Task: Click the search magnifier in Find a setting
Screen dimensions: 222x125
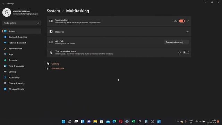Action: 38,23
